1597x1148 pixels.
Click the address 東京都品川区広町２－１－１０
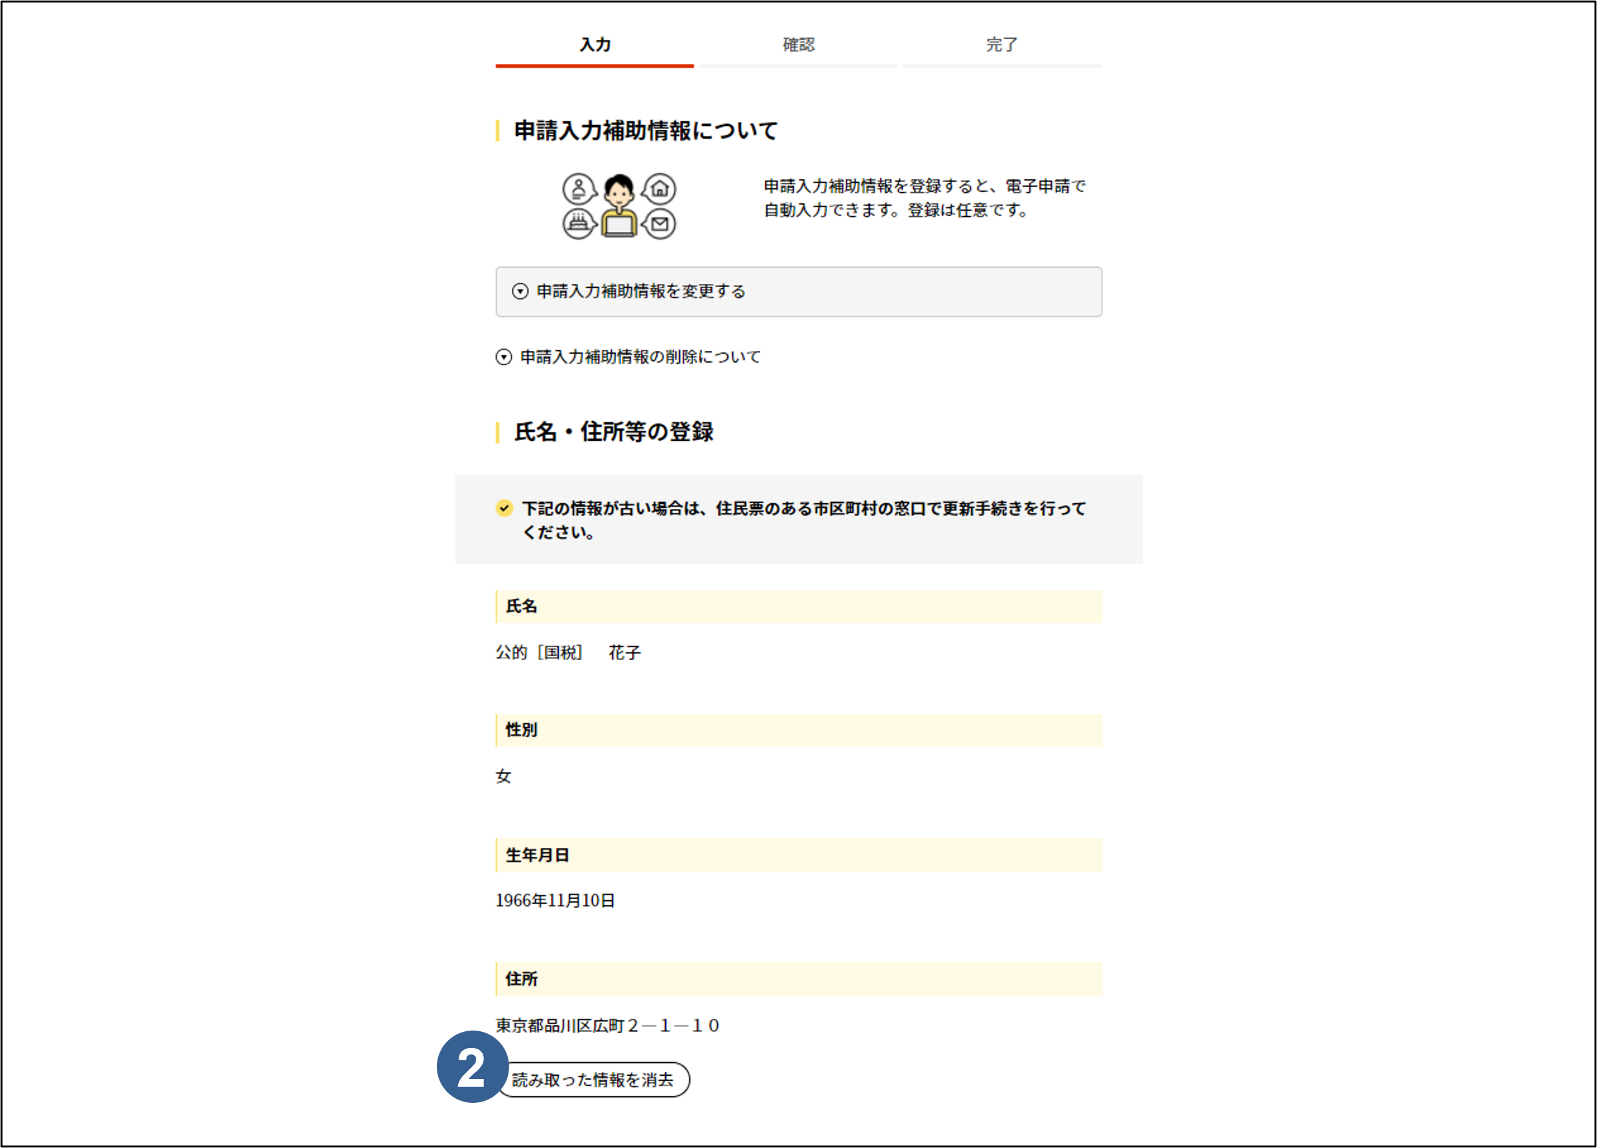[x=607, y=1025]
